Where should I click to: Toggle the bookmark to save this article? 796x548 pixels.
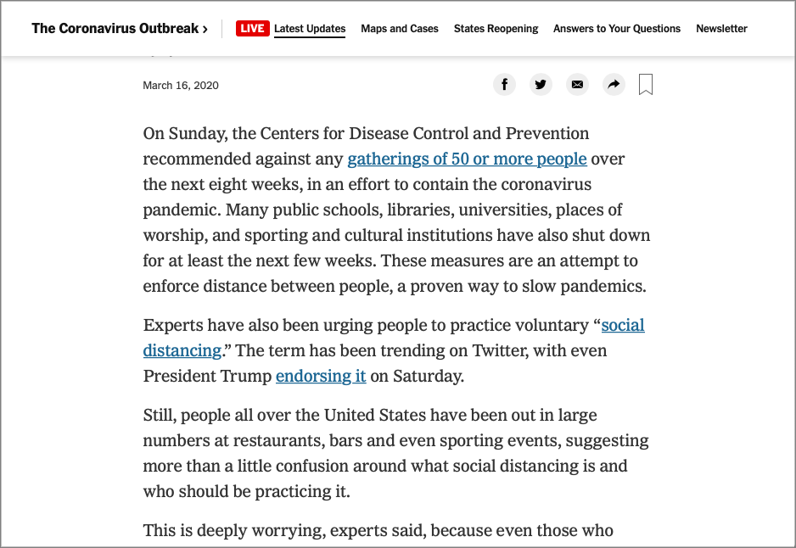[646, 85]
